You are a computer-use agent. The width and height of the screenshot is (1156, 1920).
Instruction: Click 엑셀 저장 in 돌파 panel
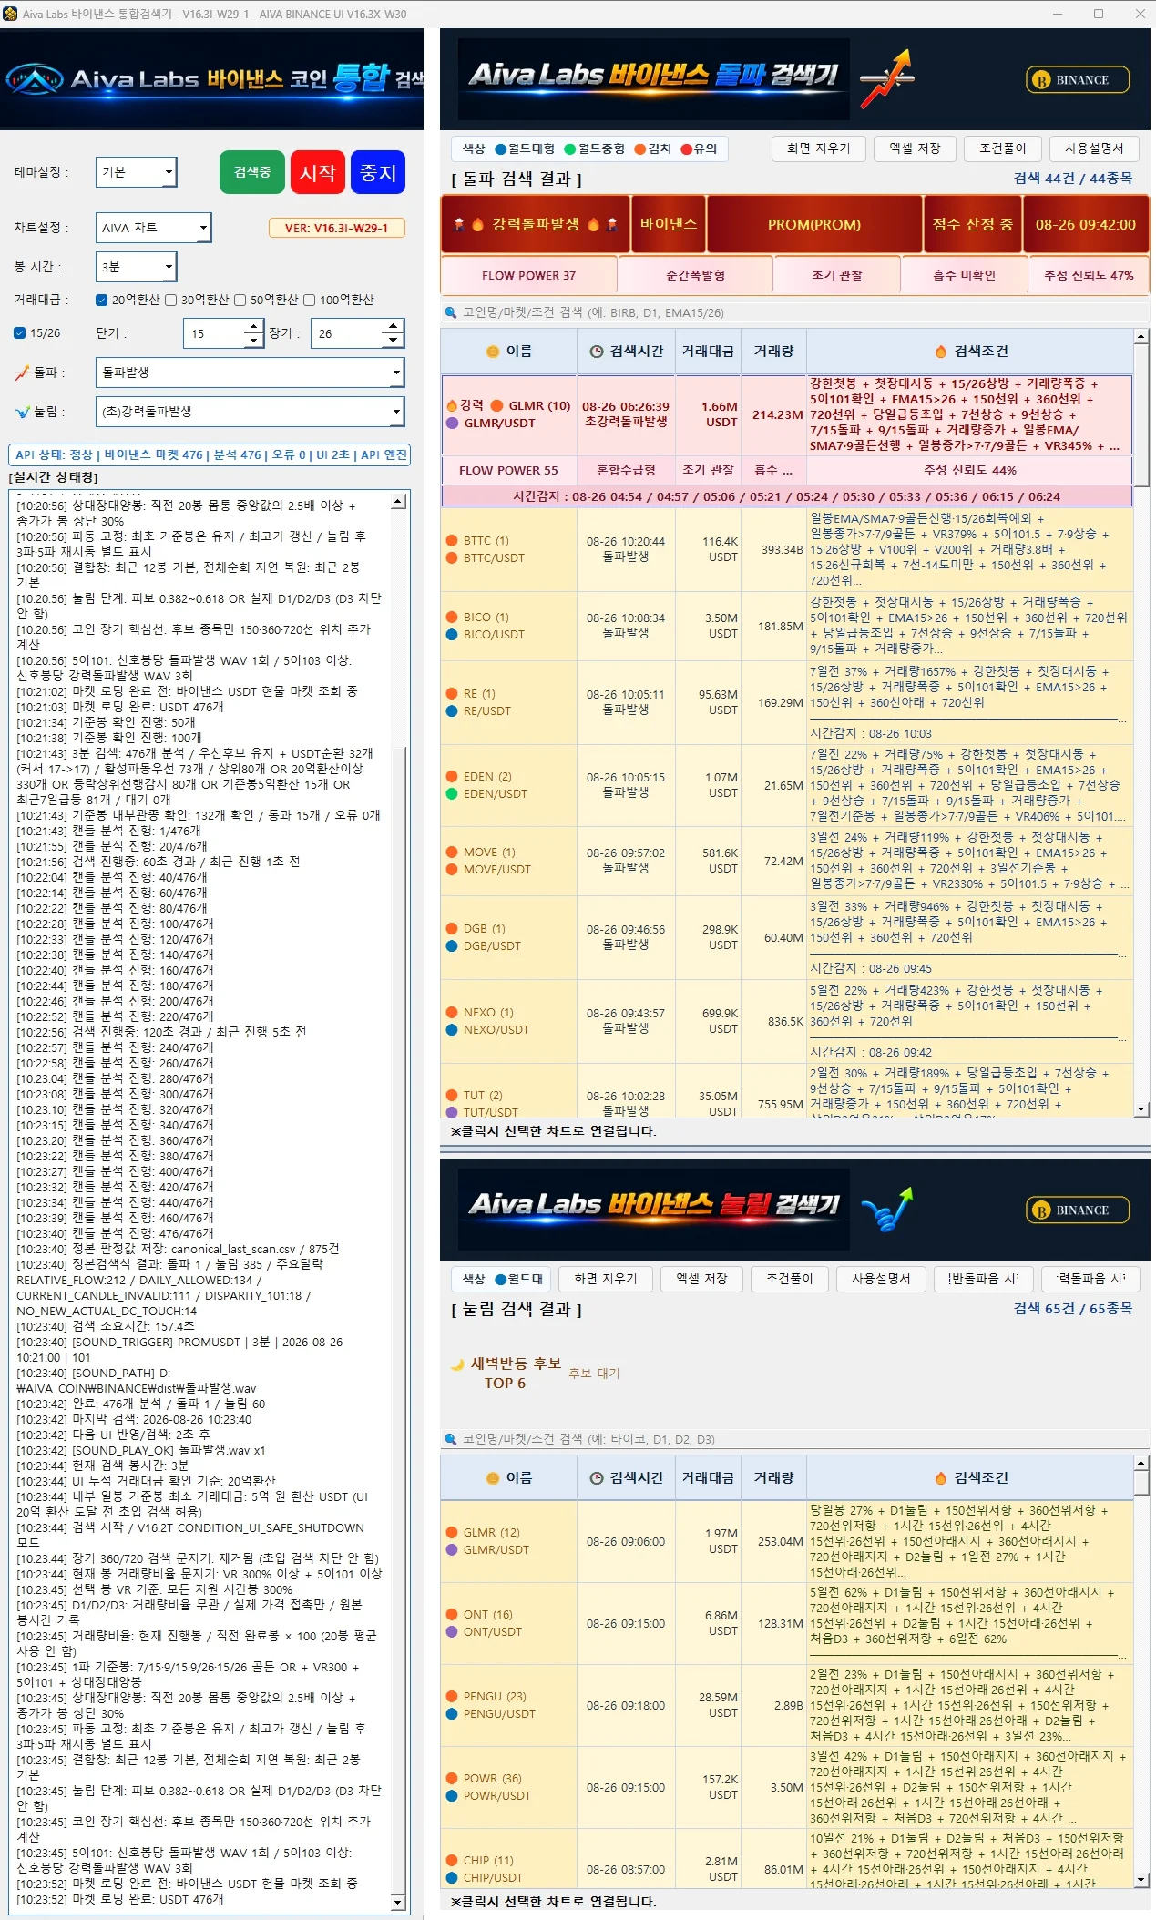point(914,148)
